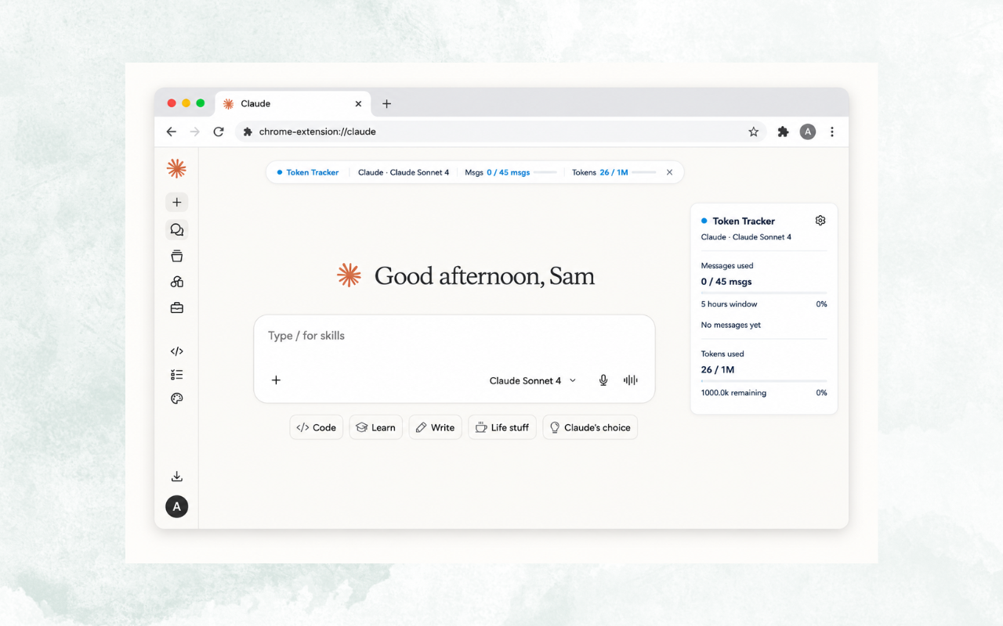
Task: Click the briefcase icon in the sidebar
Action: click(177, 308)
